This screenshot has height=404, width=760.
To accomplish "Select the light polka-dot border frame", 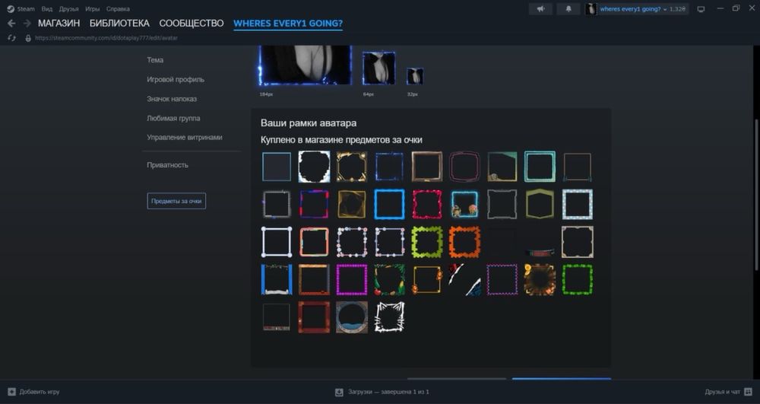I will coord(578,204).
